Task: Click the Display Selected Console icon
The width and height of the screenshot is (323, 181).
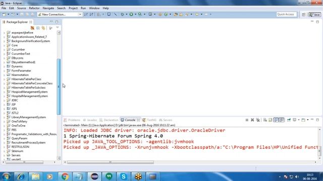Action: point(295,120)
